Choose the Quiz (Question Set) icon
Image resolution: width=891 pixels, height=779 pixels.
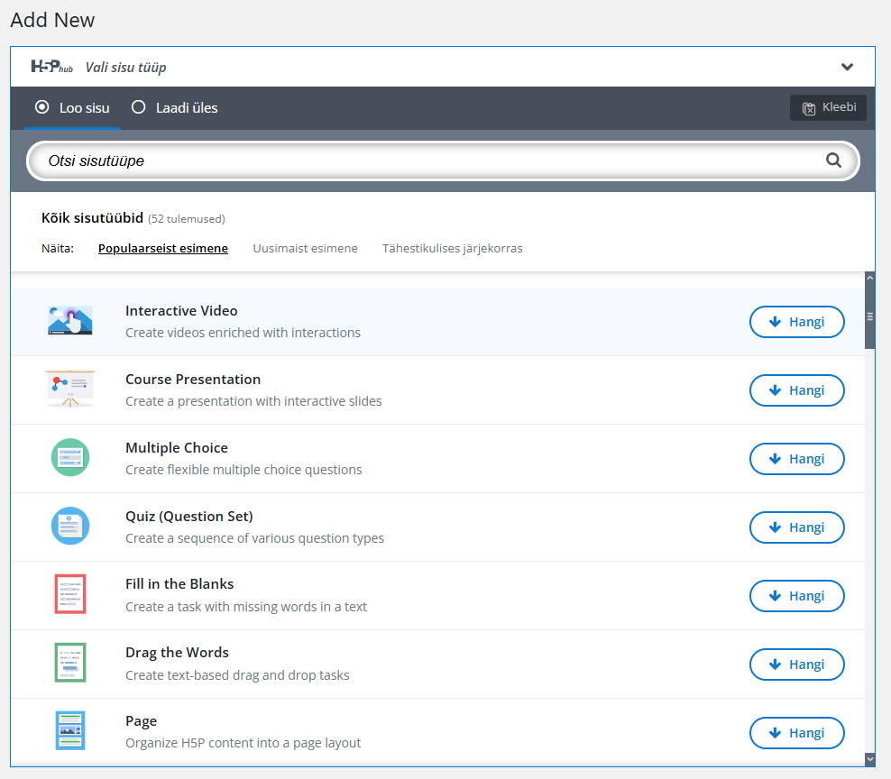click(x=69, y=527)
